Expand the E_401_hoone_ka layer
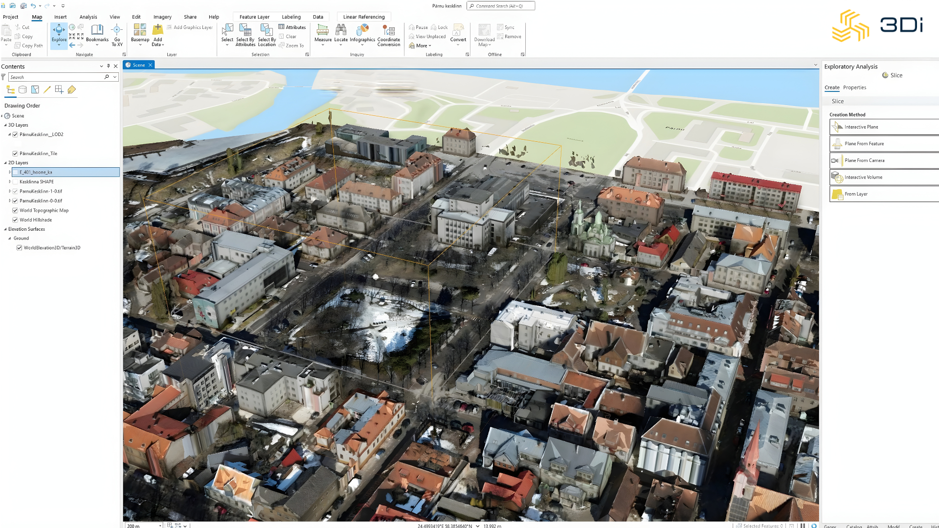This screenshot has width=939, height=528. click(x=10, y=172)
